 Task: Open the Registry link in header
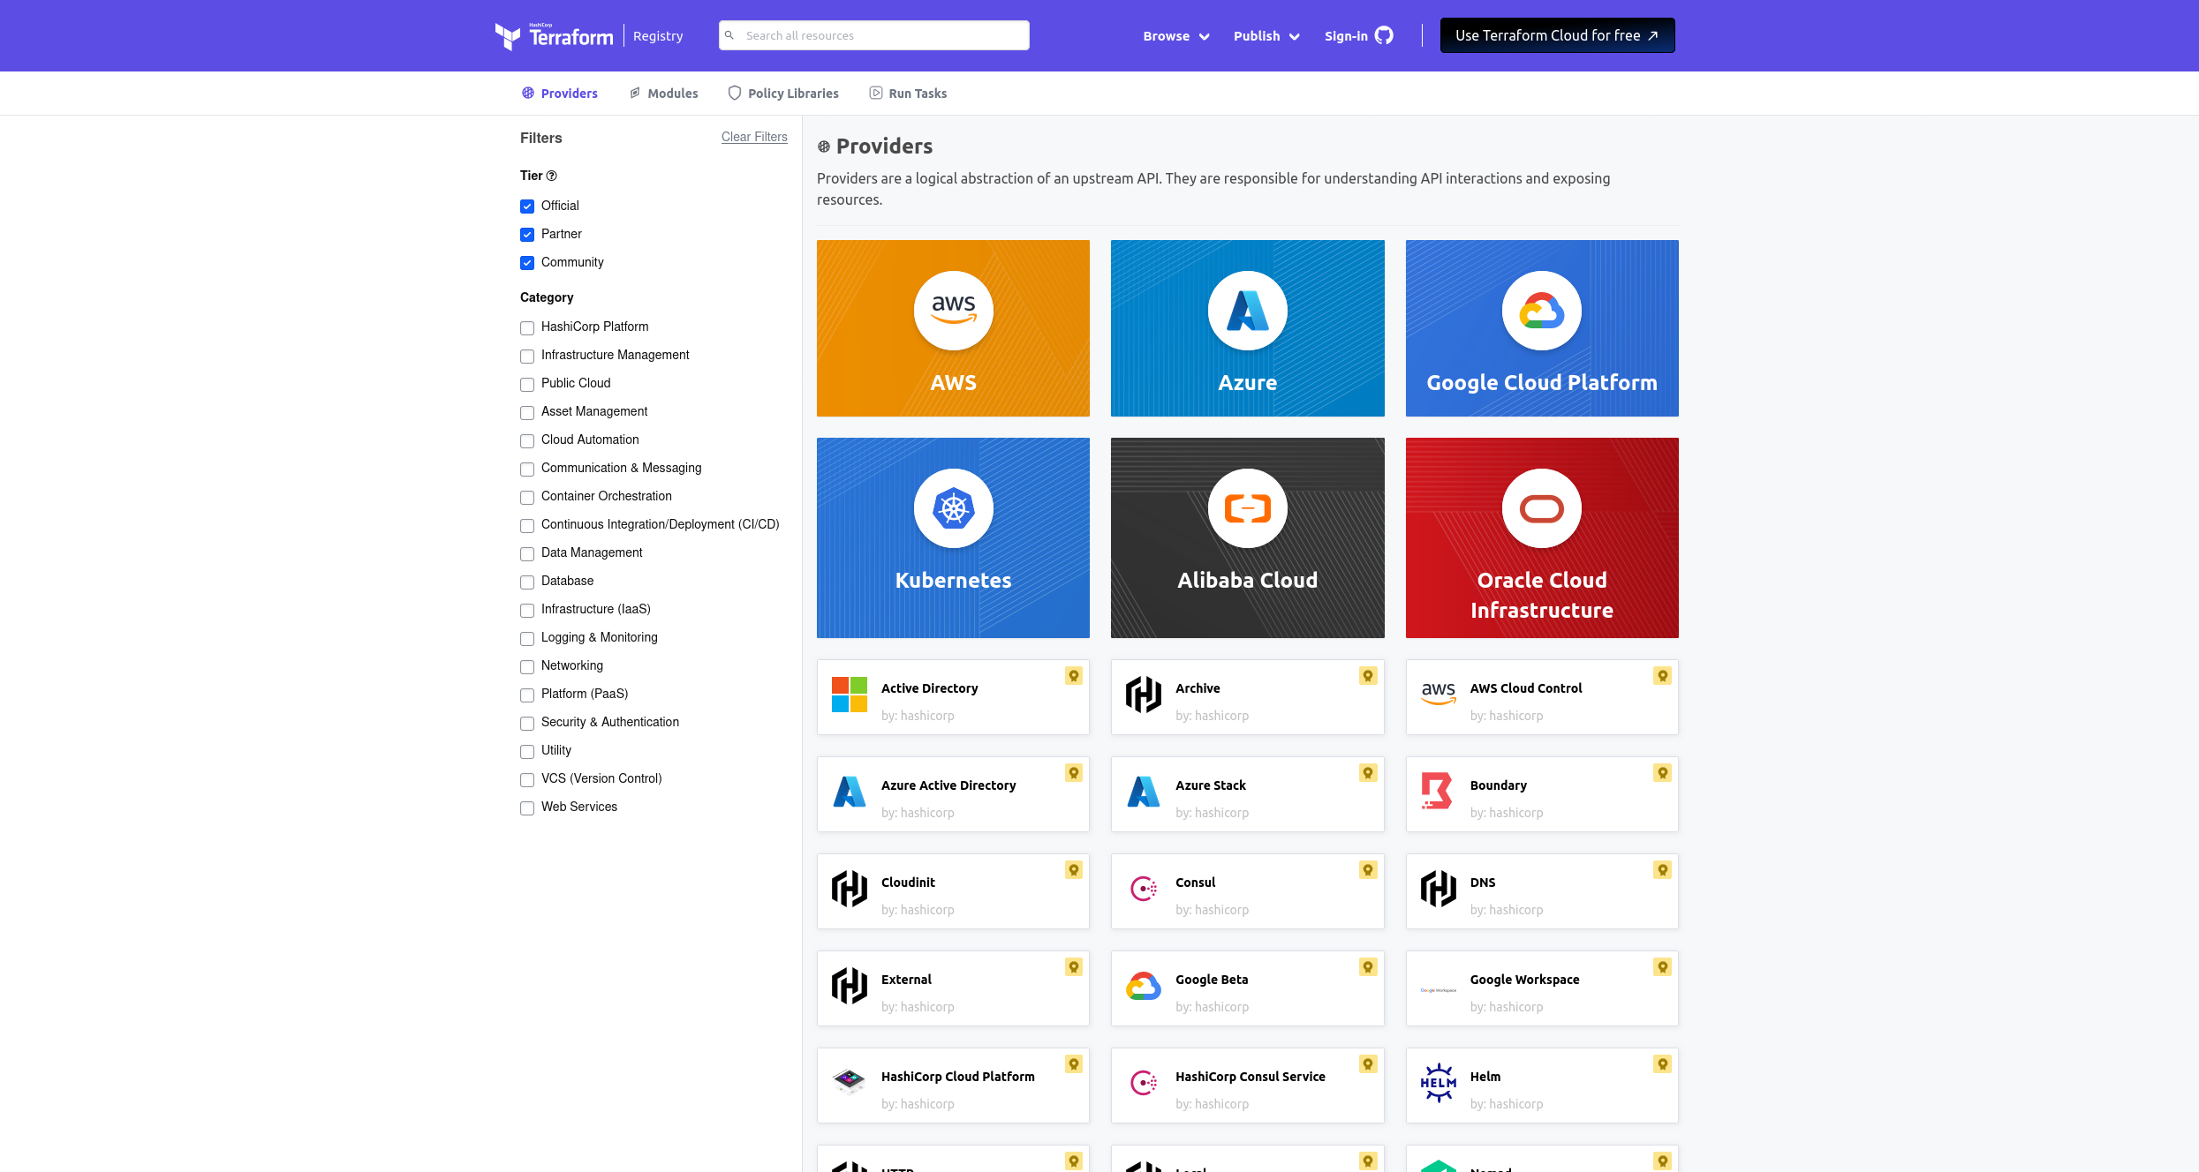coord(658,36)
